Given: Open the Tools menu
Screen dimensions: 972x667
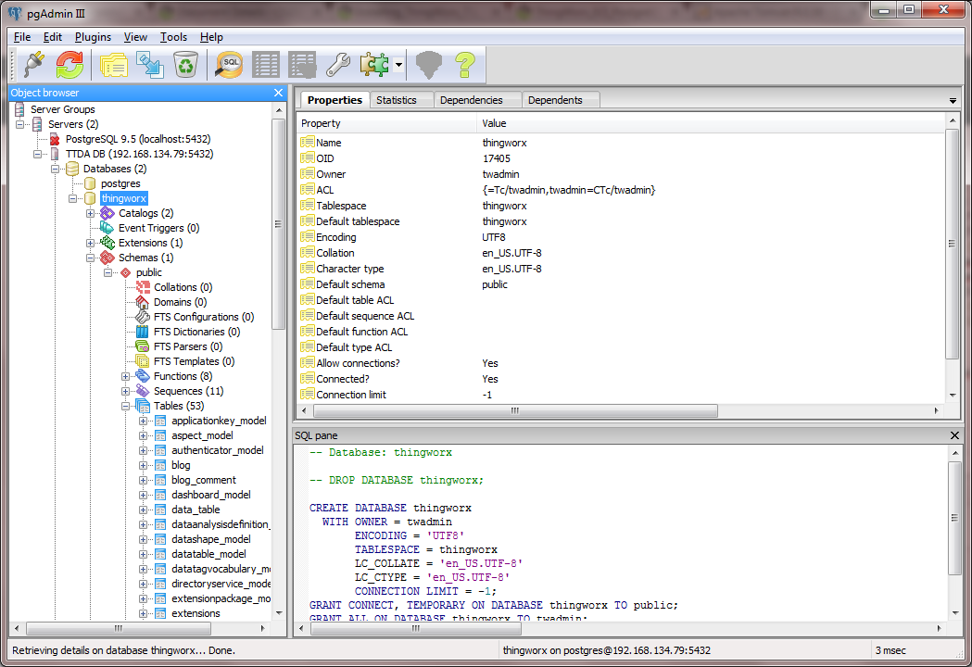Looking at the screenshot, I should 173,37.
